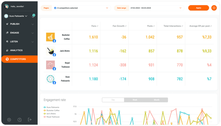Screen dimensions: 221x126
Task: Toggle Royal Teahouse series in chart legend
Action: (51, 117)
